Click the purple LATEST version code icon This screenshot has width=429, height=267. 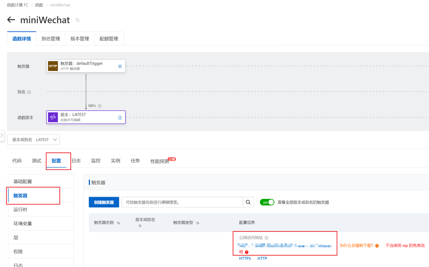pos(53,117)
